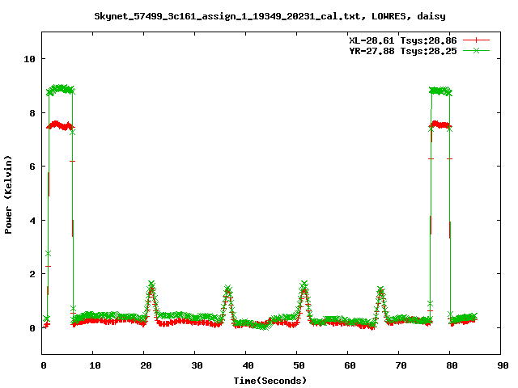Click the y-axis tick label 6
This screenshot has height=388, width=518.
pos(32,167)
